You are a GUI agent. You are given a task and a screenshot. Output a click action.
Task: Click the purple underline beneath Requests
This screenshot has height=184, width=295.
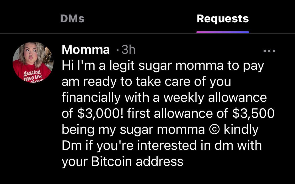[223, 32]
